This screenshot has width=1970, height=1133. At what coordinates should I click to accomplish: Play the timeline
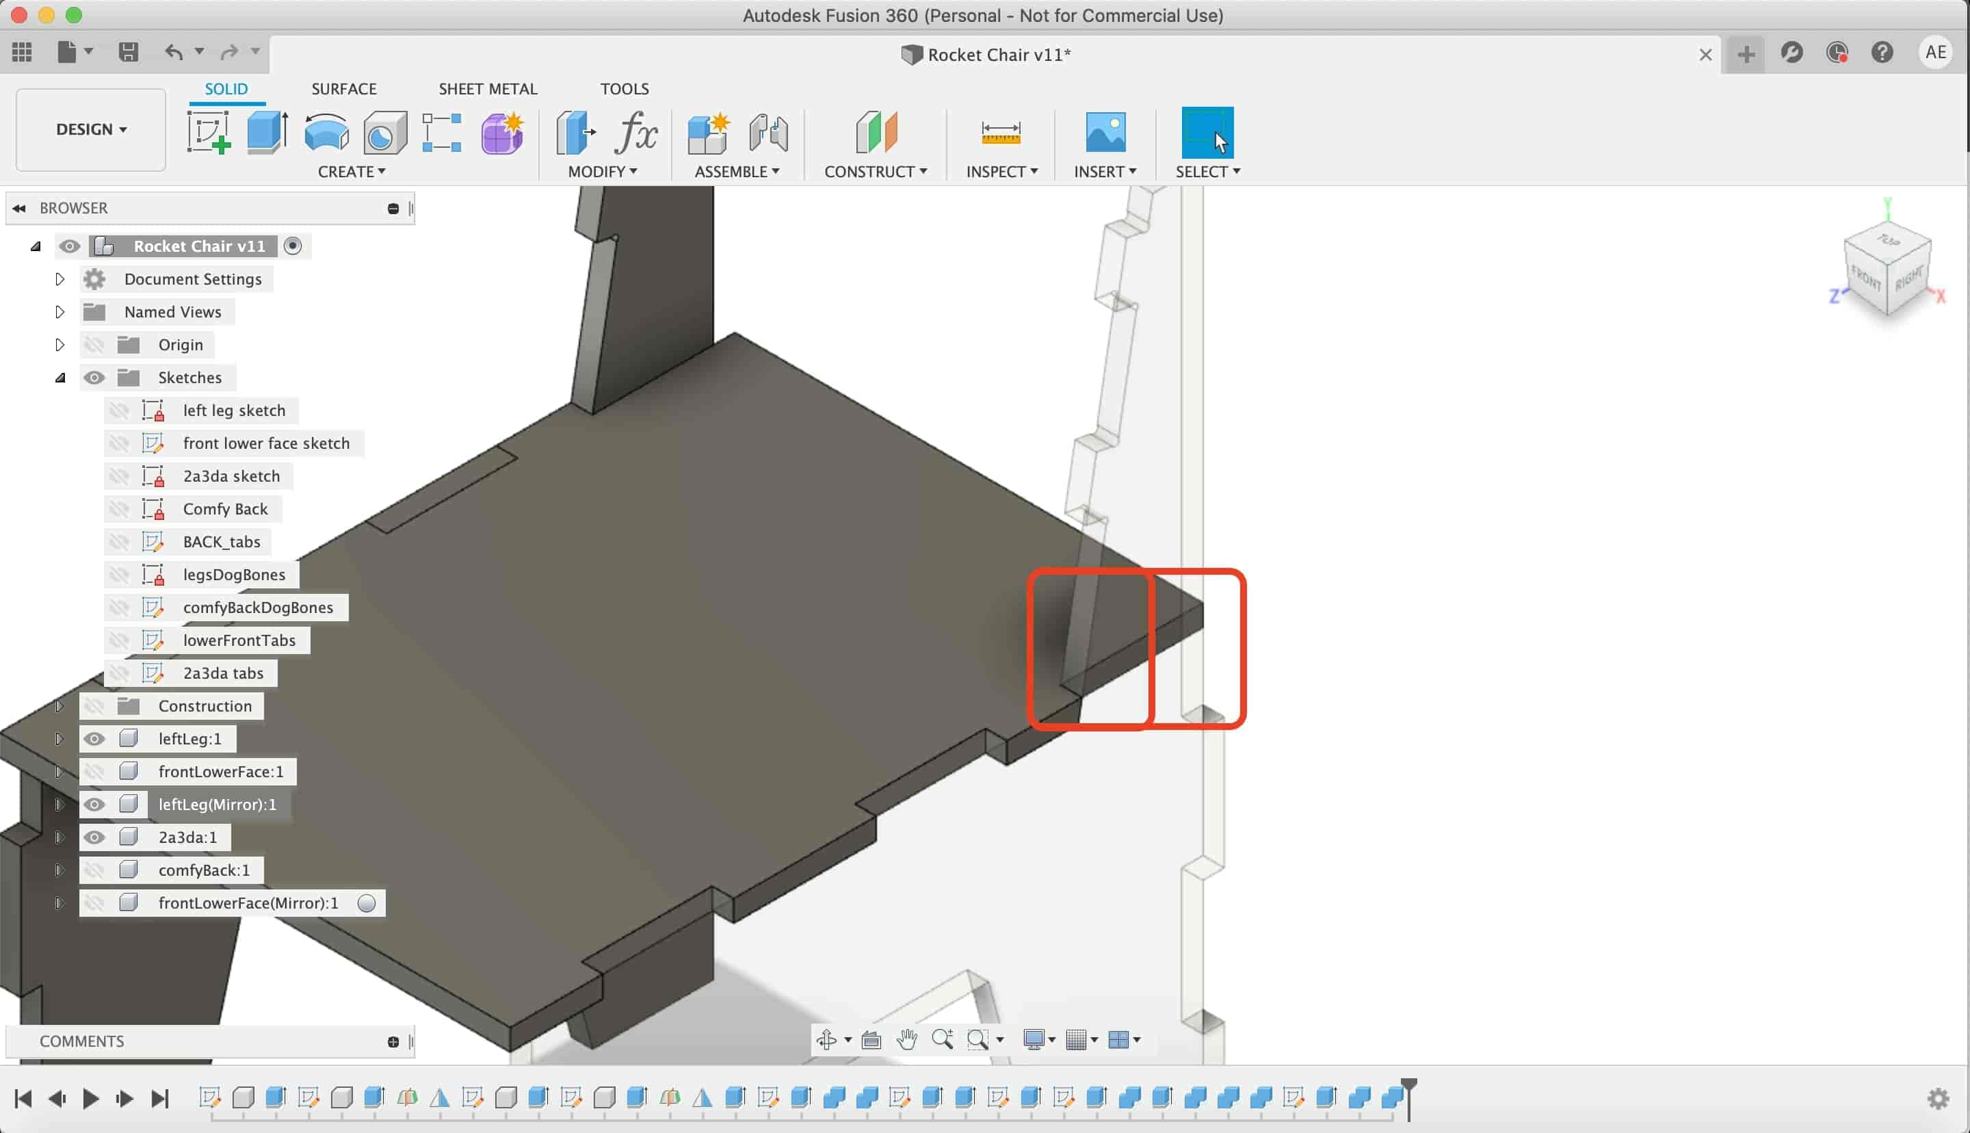(90, 1098)
